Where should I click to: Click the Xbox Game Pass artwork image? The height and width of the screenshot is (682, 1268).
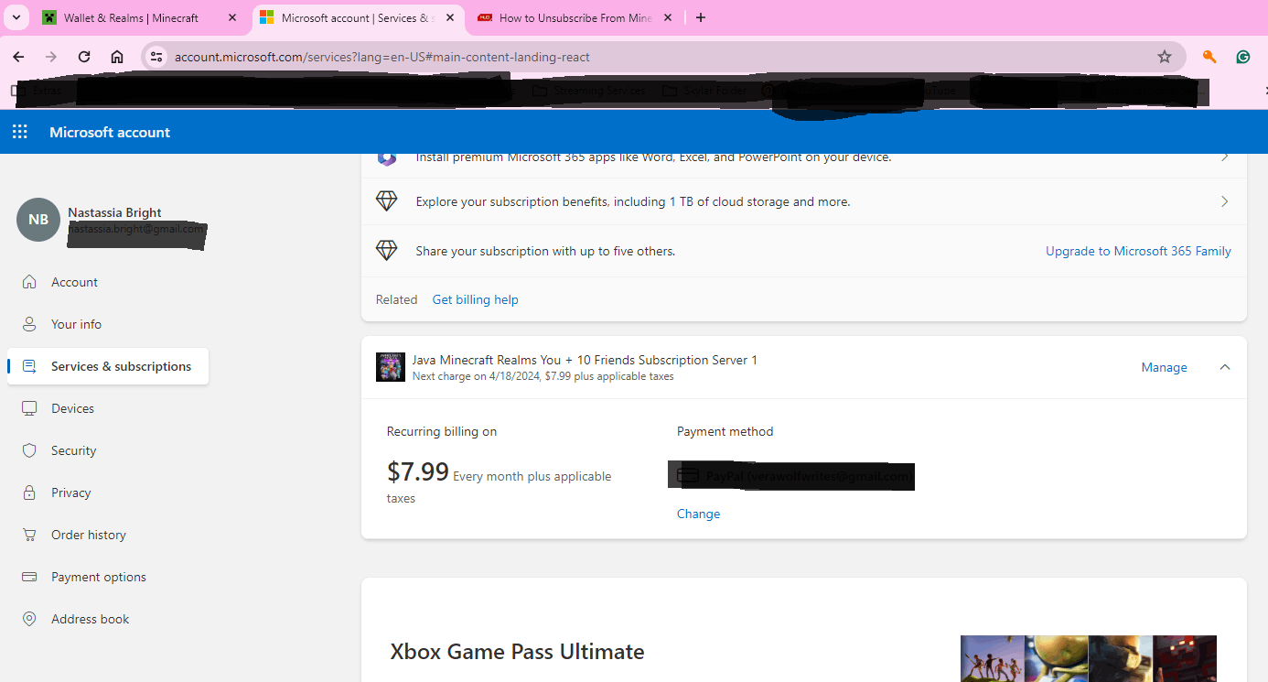tap(1089, 659)
